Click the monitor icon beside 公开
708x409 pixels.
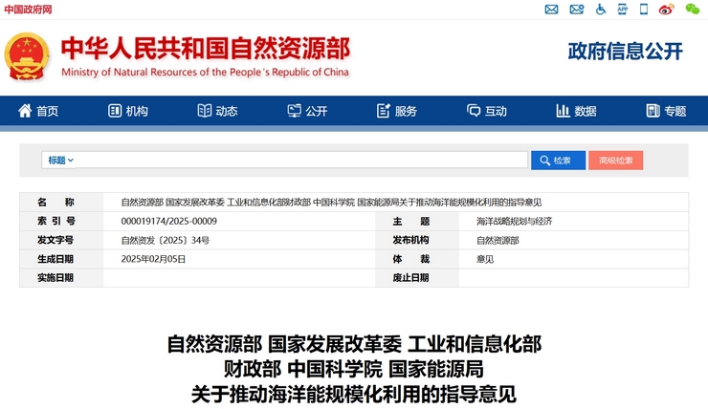tap(295, 111)
